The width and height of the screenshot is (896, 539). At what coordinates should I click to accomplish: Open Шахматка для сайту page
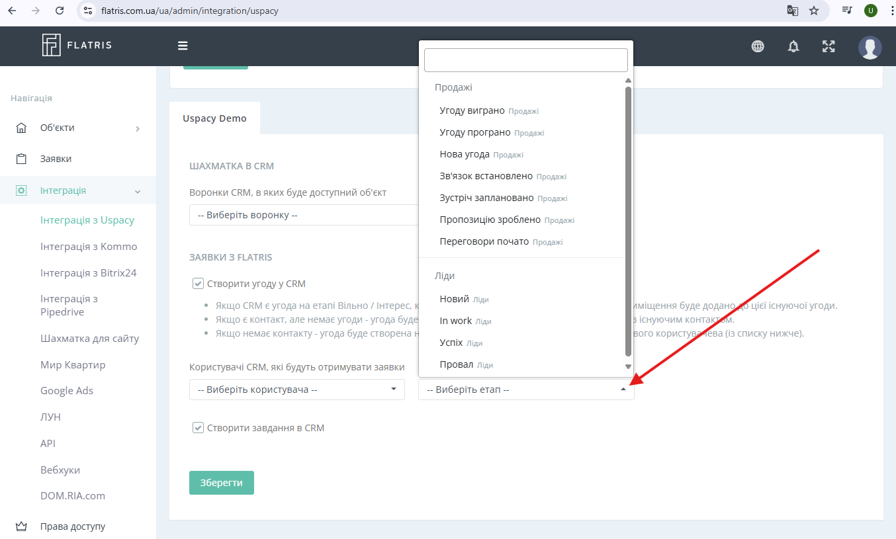[x=90, y=339]
